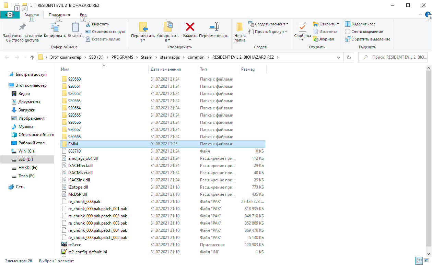Image resolution: width=432 pixels, height=265 pixels.
Task: Open the Открыть dropdown arrow
Action: 338,24
